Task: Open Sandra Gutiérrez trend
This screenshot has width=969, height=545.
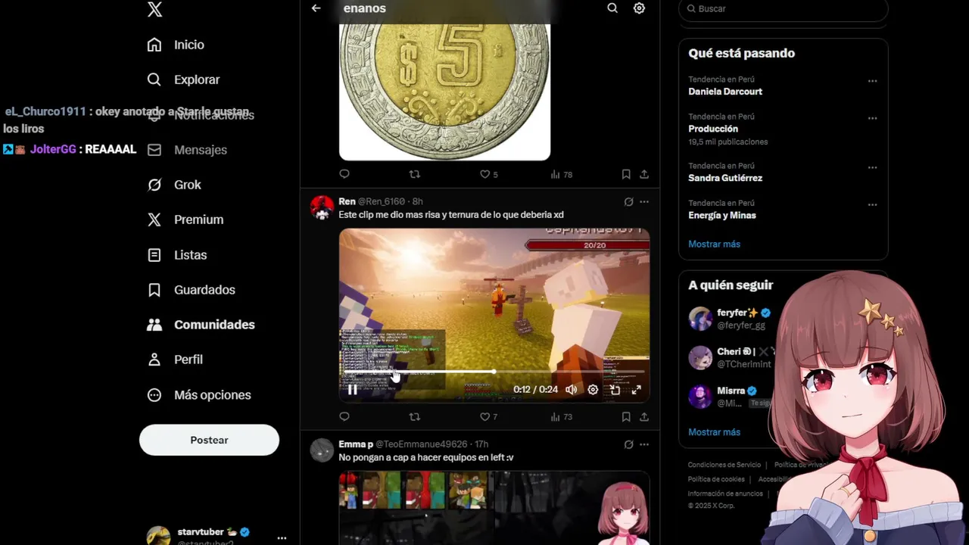Action: point(725,178)
